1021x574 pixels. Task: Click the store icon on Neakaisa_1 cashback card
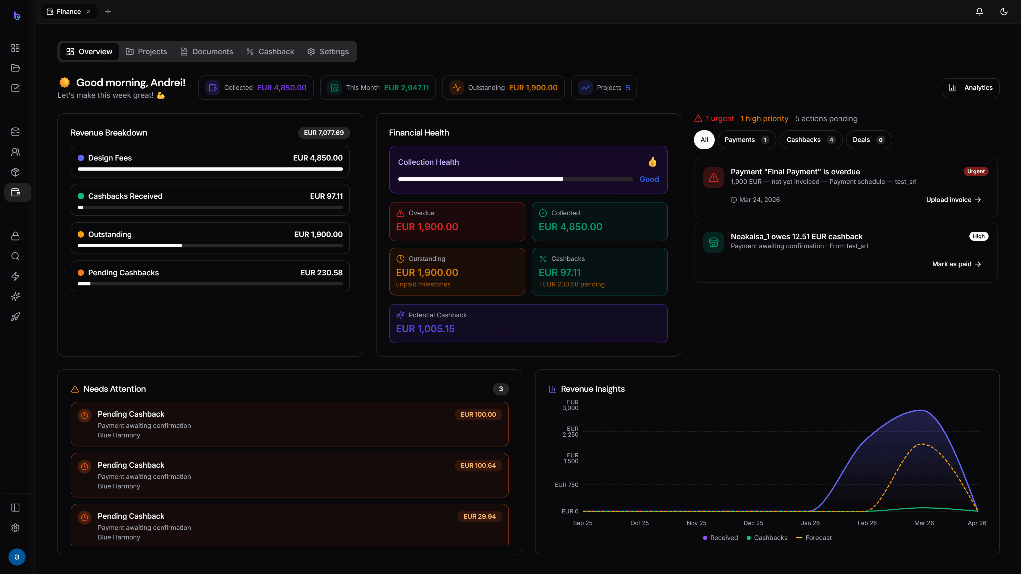point(714,242)
